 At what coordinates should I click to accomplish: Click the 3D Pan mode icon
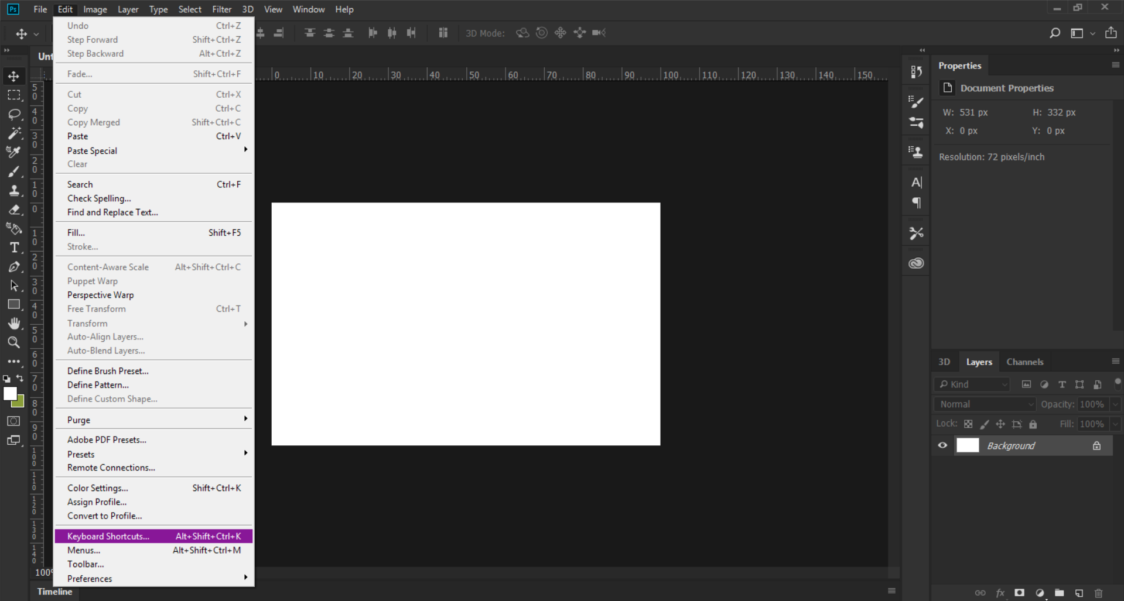point(561,33)
